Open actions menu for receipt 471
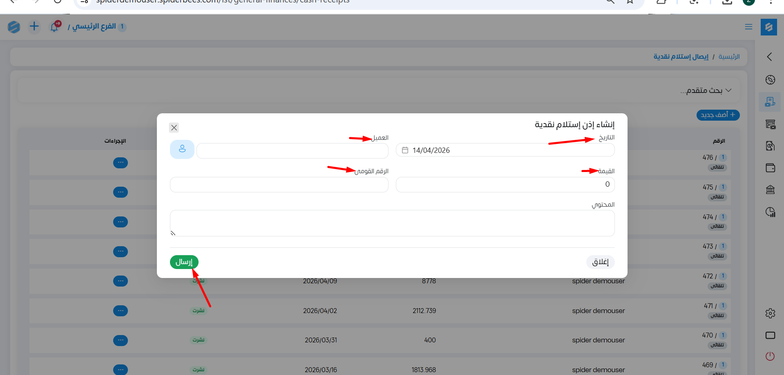Viewport: 784px width, 375px height. 121,311
